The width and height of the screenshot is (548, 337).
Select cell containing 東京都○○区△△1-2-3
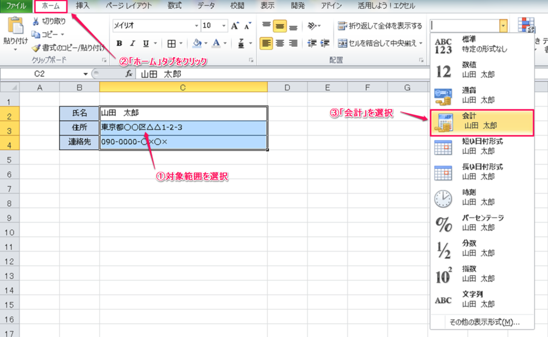(x=183, y=127)
